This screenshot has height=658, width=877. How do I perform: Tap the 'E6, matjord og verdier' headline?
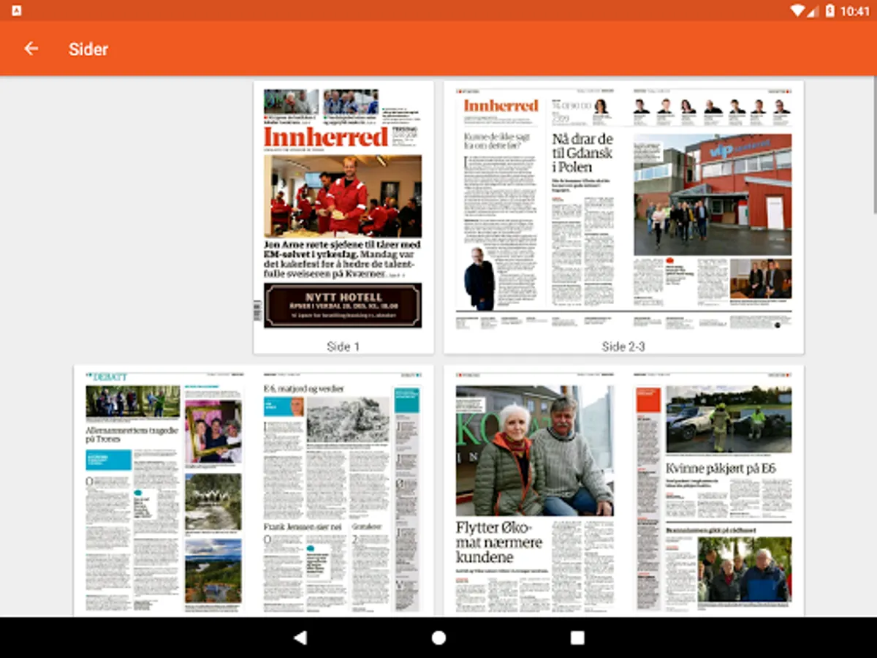303,389
